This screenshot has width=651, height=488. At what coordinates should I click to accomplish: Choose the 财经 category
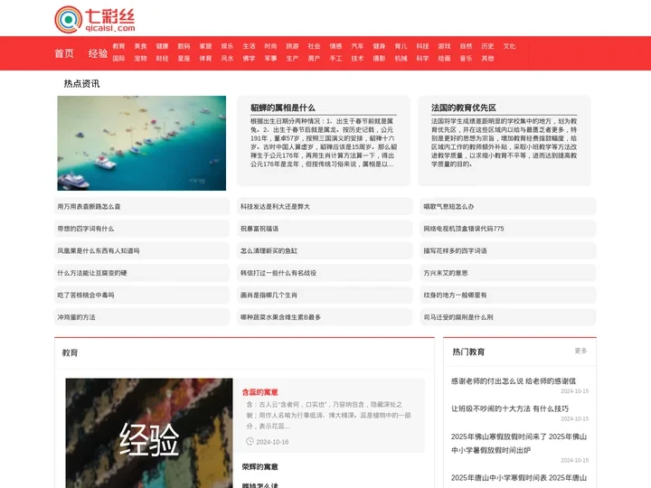(163, 59)
